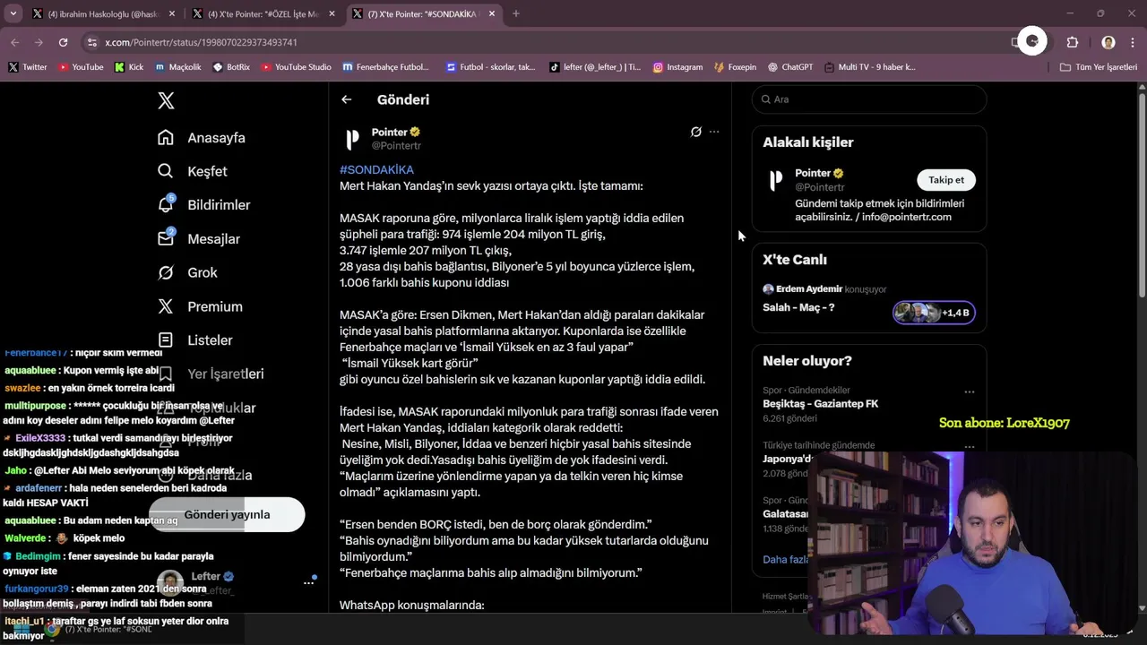Viewport: 1147px width, 645px height.
Task: Open lefter TikTok bookmark
Action: pos(595,67)
